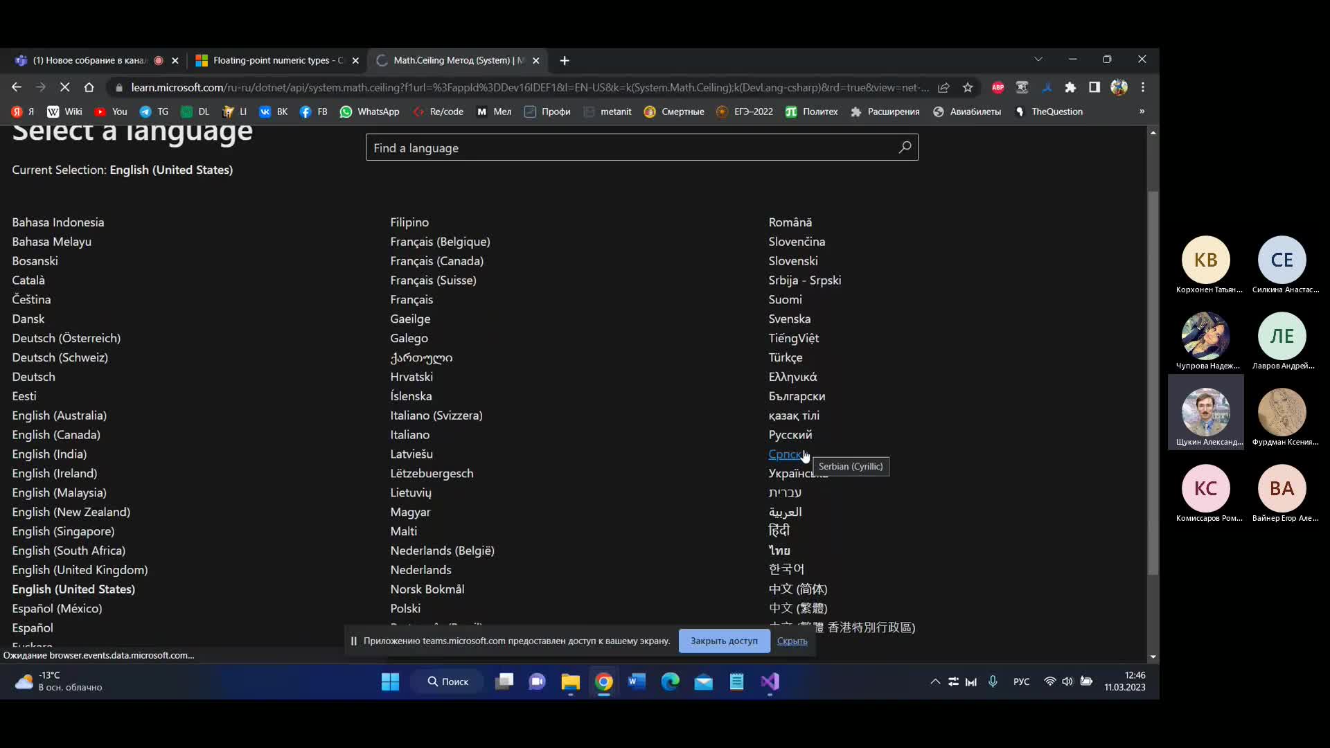This screenshot has height=748, width=1330.
Task: Open the browser home page icon
Action: point(89,87)
